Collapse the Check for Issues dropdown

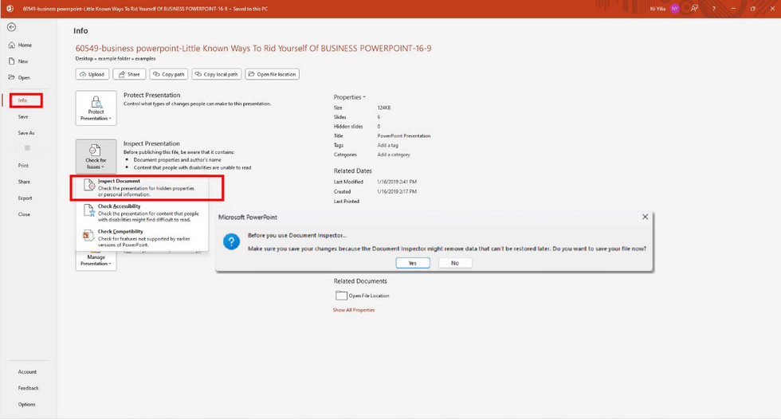click(96, 155)
